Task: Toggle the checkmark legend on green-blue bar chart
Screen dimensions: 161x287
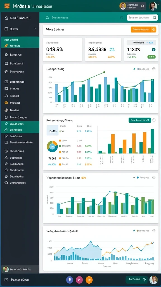Action: 134,177
